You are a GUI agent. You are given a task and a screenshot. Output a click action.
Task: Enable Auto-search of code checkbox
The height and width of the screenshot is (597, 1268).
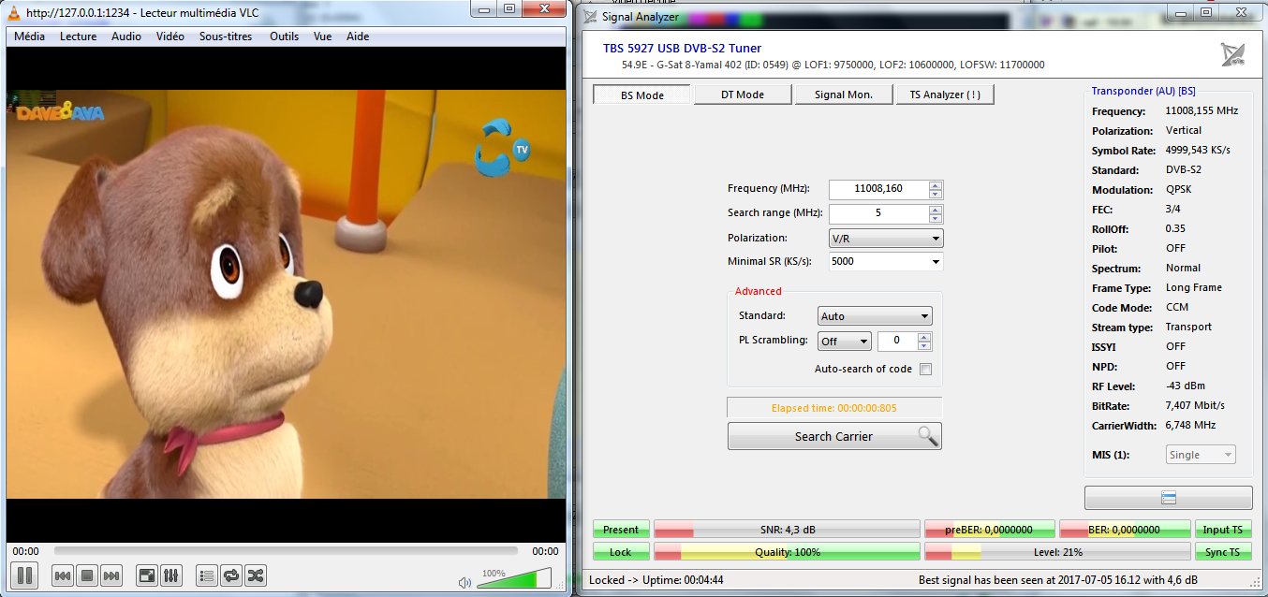coord(925,369)
